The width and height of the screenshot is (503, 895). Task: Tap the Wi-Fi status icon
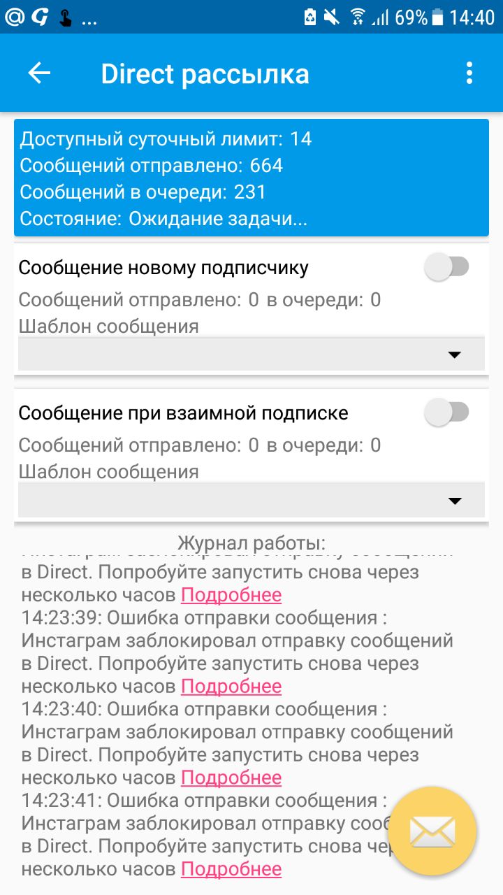(x=357, y=17)
